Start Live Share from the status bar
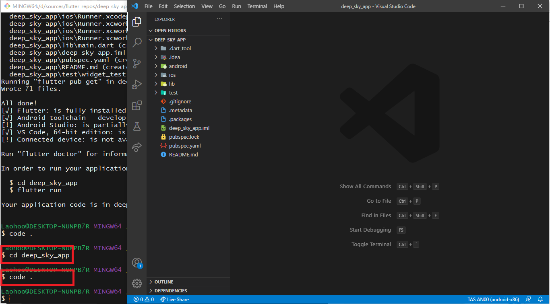The image size is (550, 304). coord(174,300)
